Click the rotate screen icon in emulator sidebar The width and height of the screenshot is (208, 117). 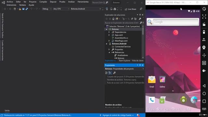pos(204,9)
